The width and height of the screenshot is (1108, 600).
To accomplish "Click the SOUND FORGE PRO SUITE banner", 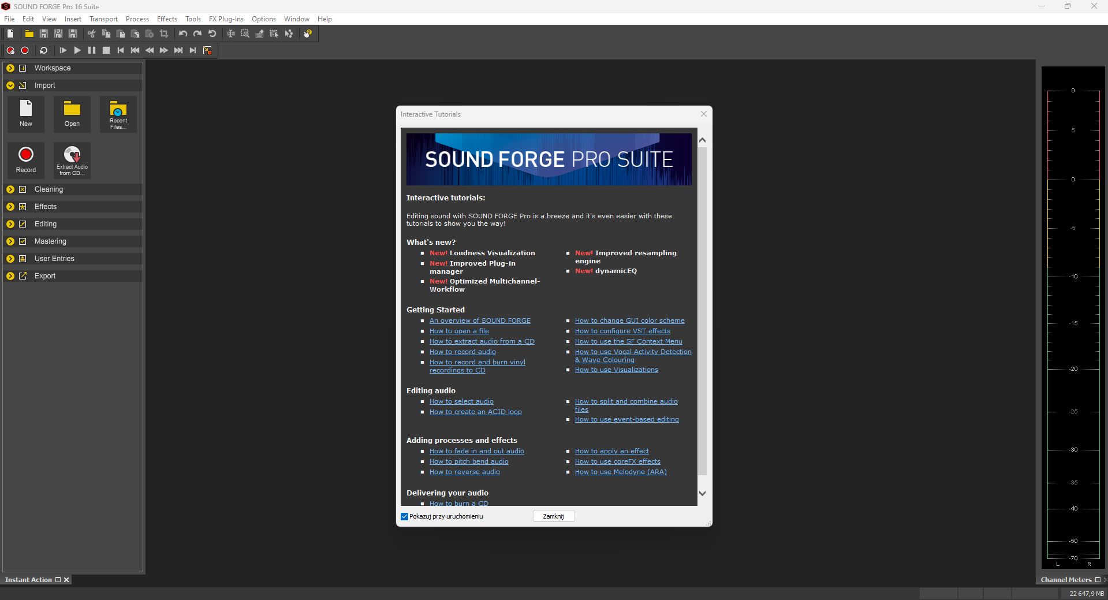I will coord(549,159).
